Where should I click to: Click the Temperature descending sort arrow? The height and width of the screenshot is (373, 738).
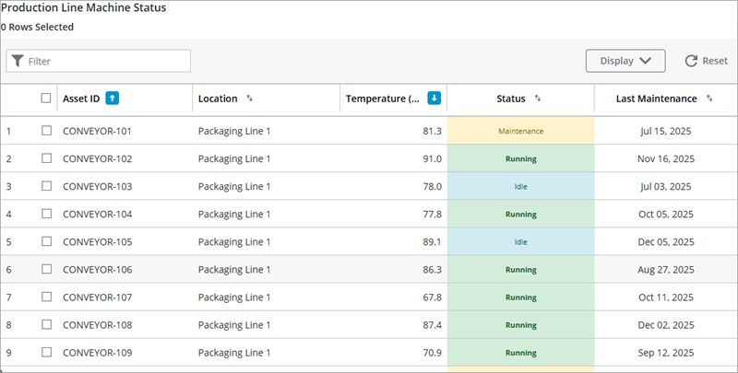434,99
